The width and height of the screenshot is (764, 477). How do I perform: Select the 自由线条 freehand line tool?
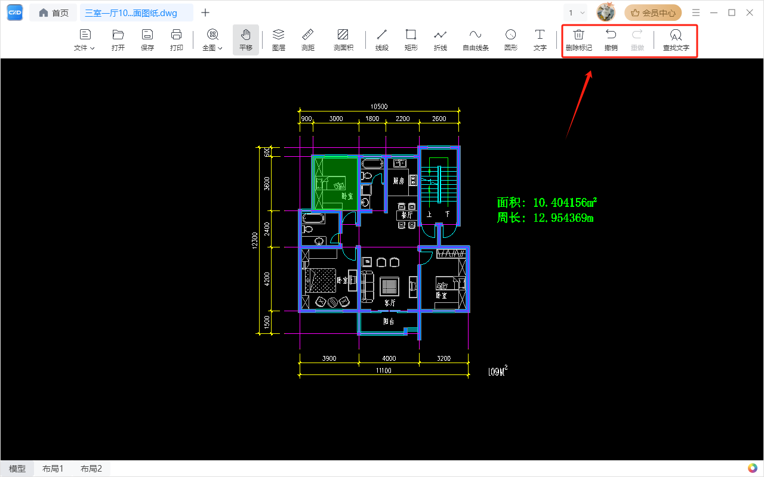[476, 40]
